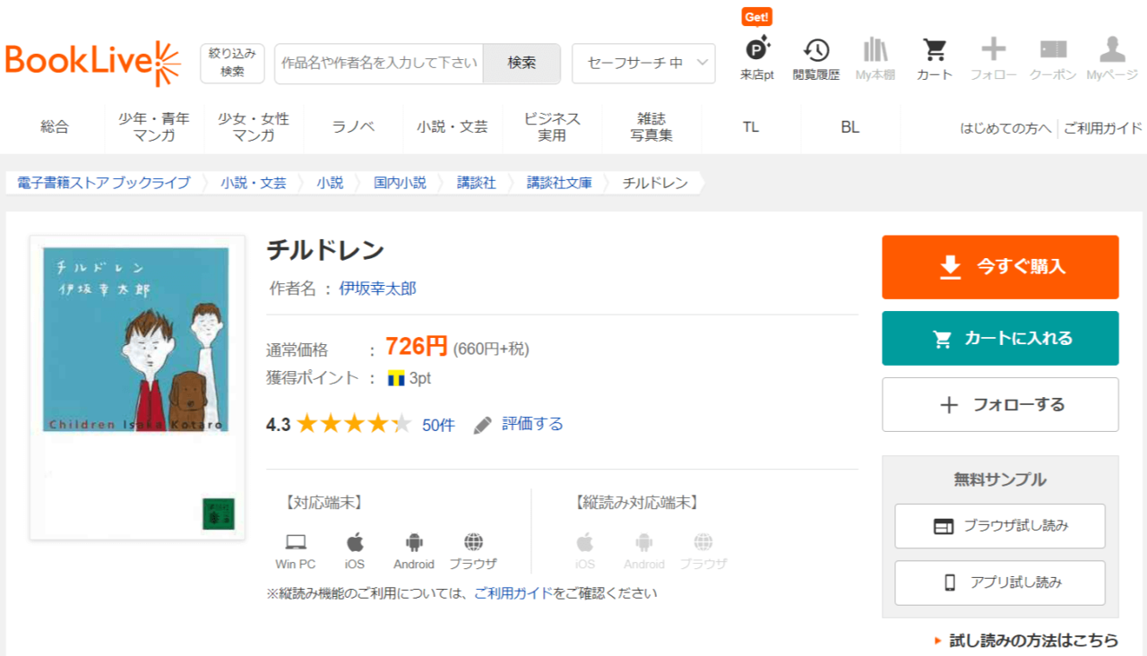Click the 評価する rate link
Viewport: 1147px width, 656px height.
[532, 424]
